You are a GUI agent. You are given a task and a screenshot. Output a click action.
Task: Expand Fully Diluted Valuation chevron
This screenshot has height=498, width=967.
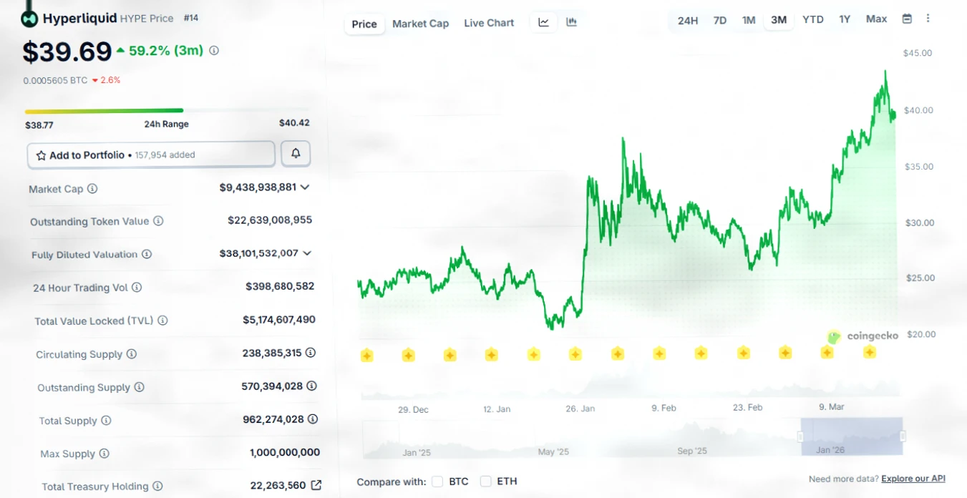click(307, 253)
